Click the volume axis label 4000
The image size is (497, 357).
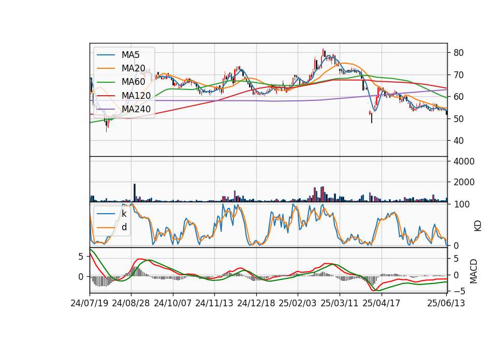point(464,161)
